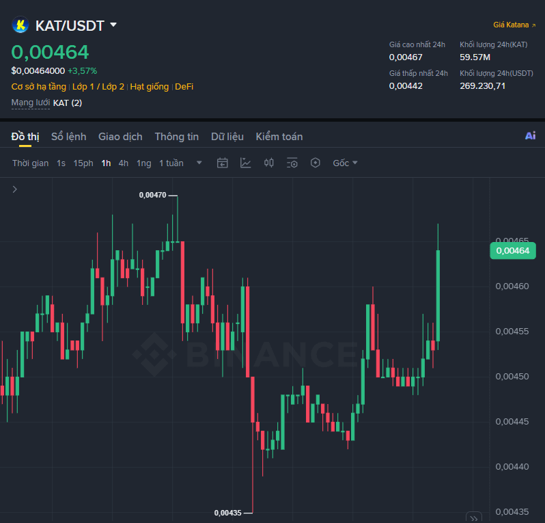
Task: Select the Thời gian chart mode
Action: 31,163
